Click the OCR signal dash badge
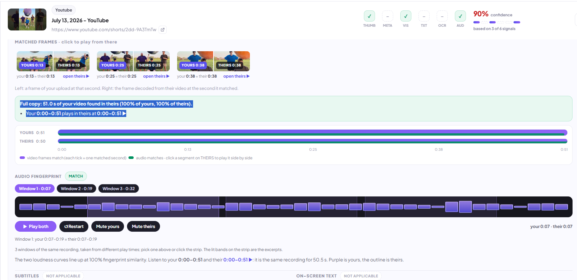 [x=442, y=16]
